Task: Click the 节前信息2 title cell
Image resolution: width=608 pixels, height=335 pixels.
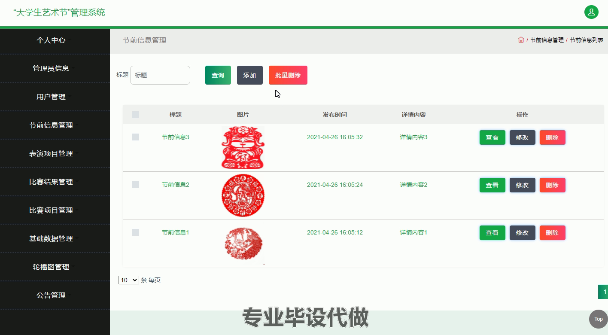Action: (176, 185)
